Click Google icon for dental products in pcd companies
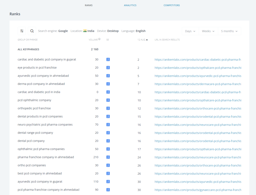Image resolution: width=256 pixels, height=195 pixels. tap(108, 117)
